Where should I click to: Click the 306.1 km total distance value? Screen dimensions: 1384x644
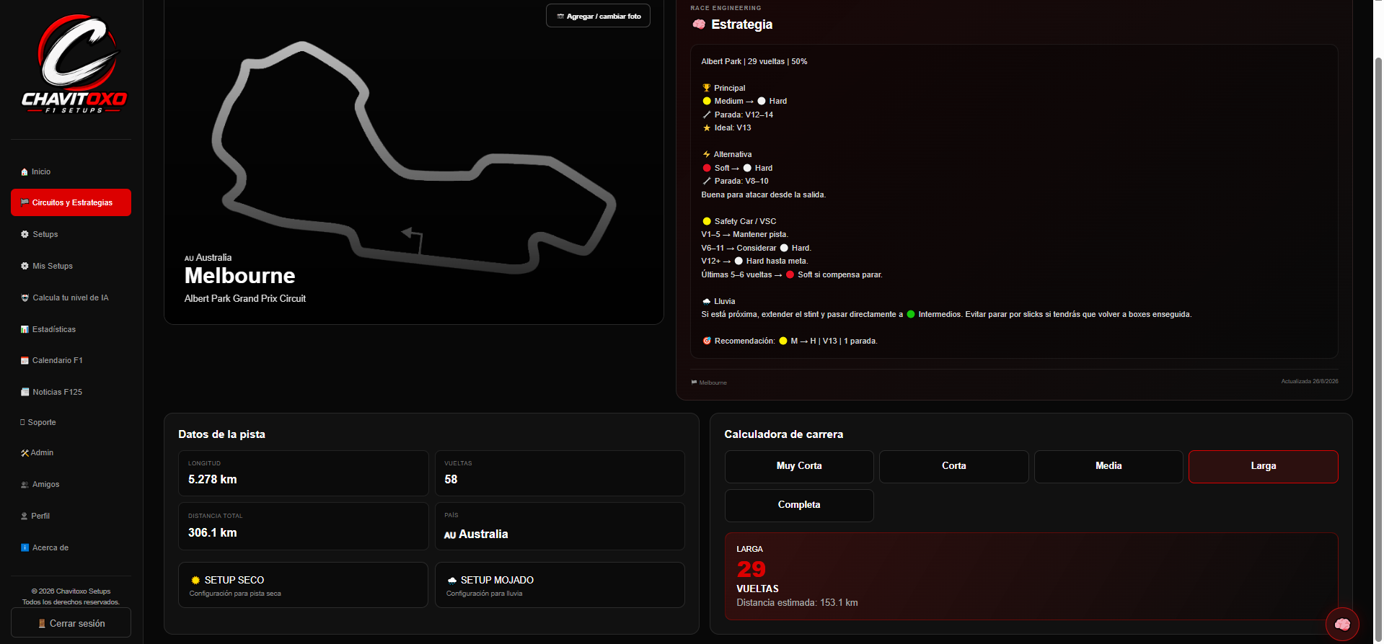coord(213,533)
